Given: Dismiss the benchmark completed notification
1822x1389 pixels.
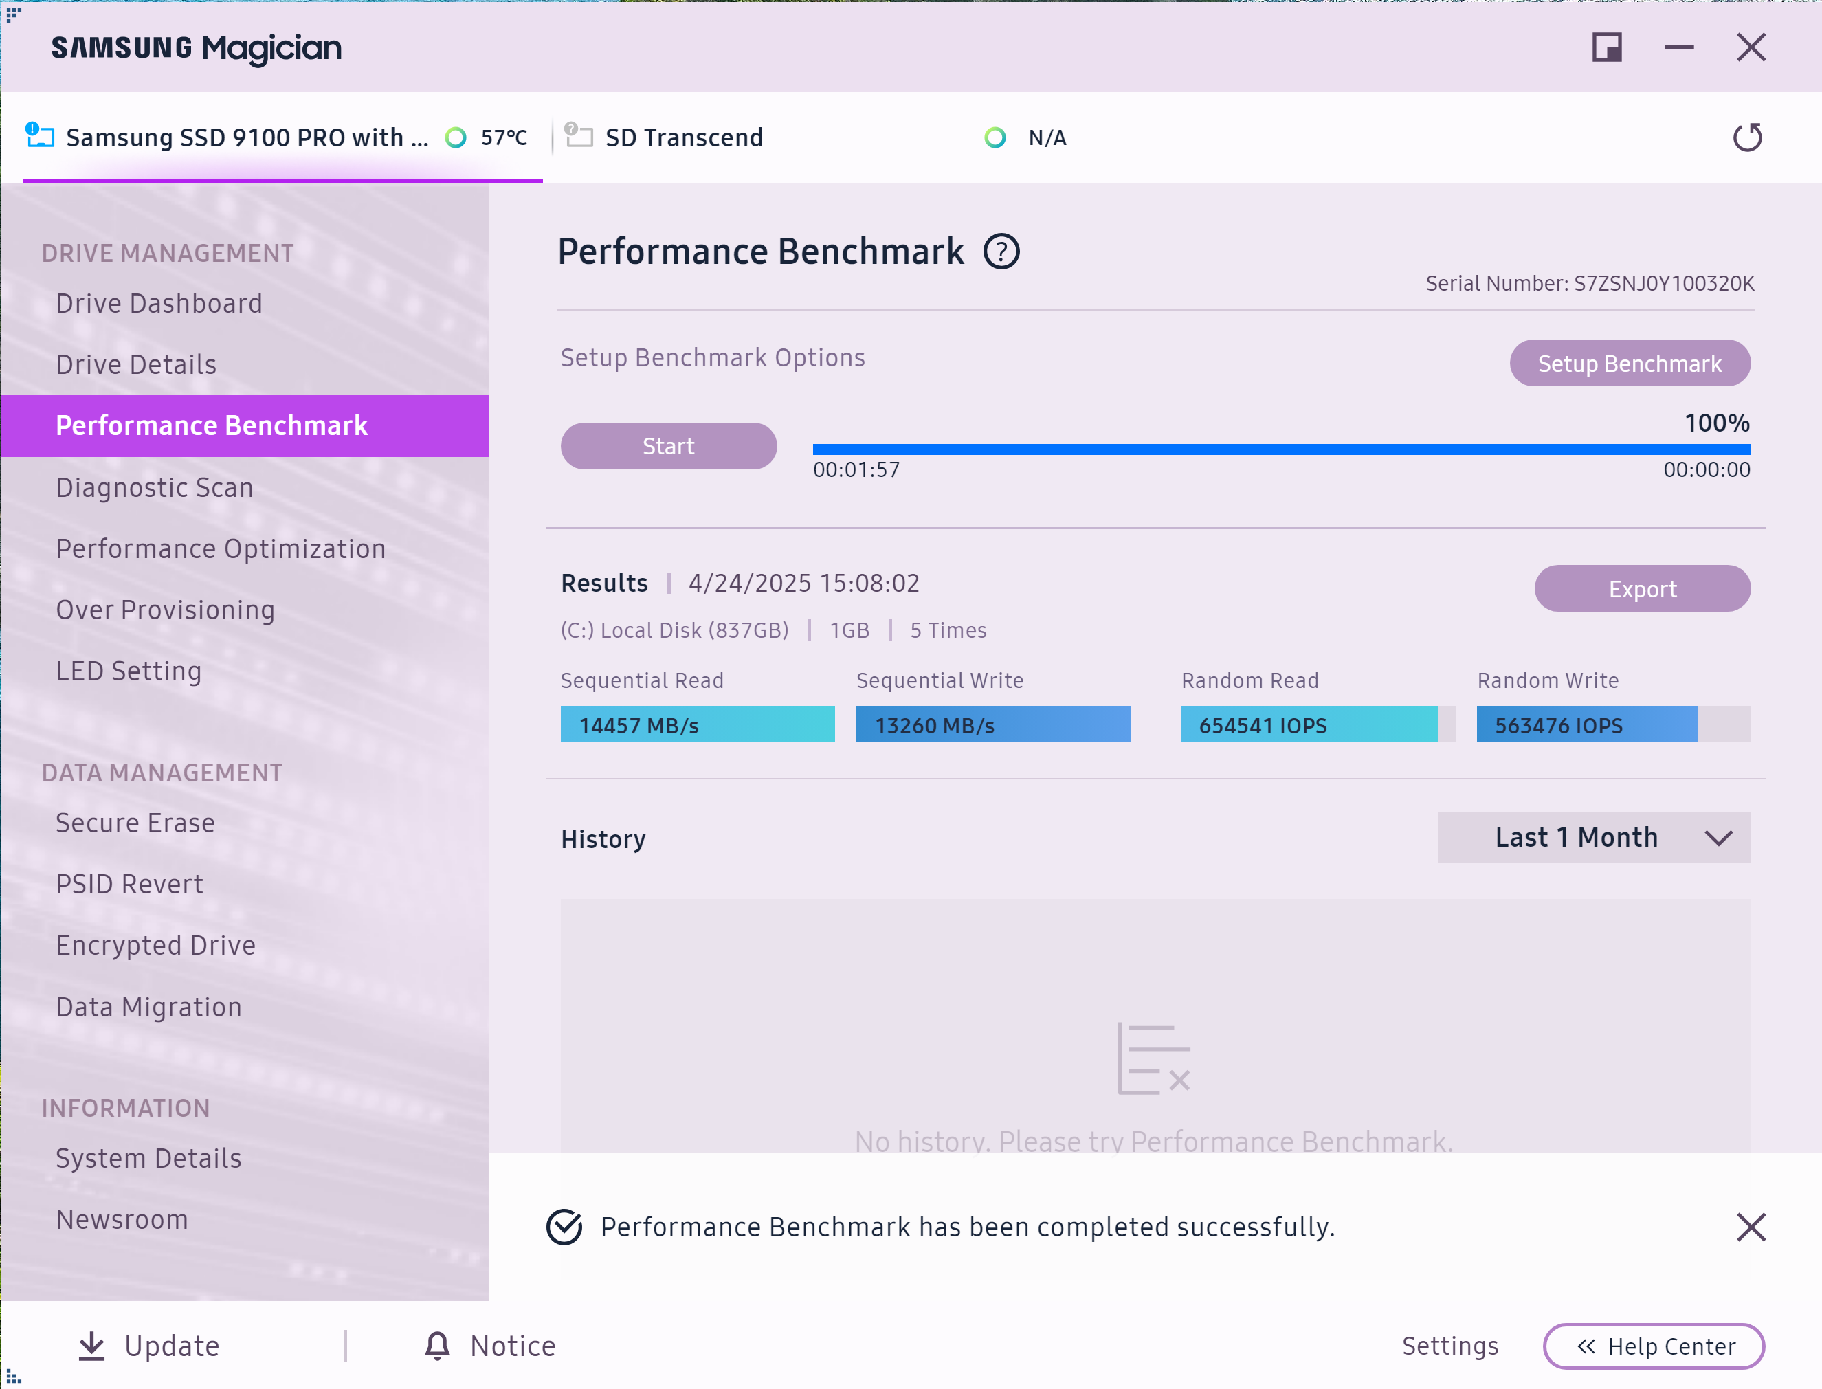Looking at the screenshot, I should click(x=1750, y=1227).
